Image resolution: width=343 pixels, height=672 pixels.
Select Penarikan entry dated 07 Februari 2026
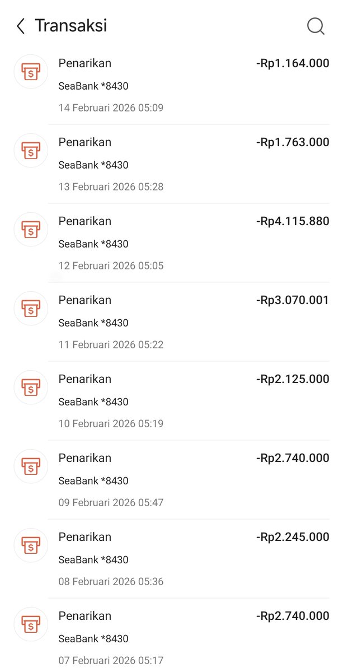[x=171, y=635]
